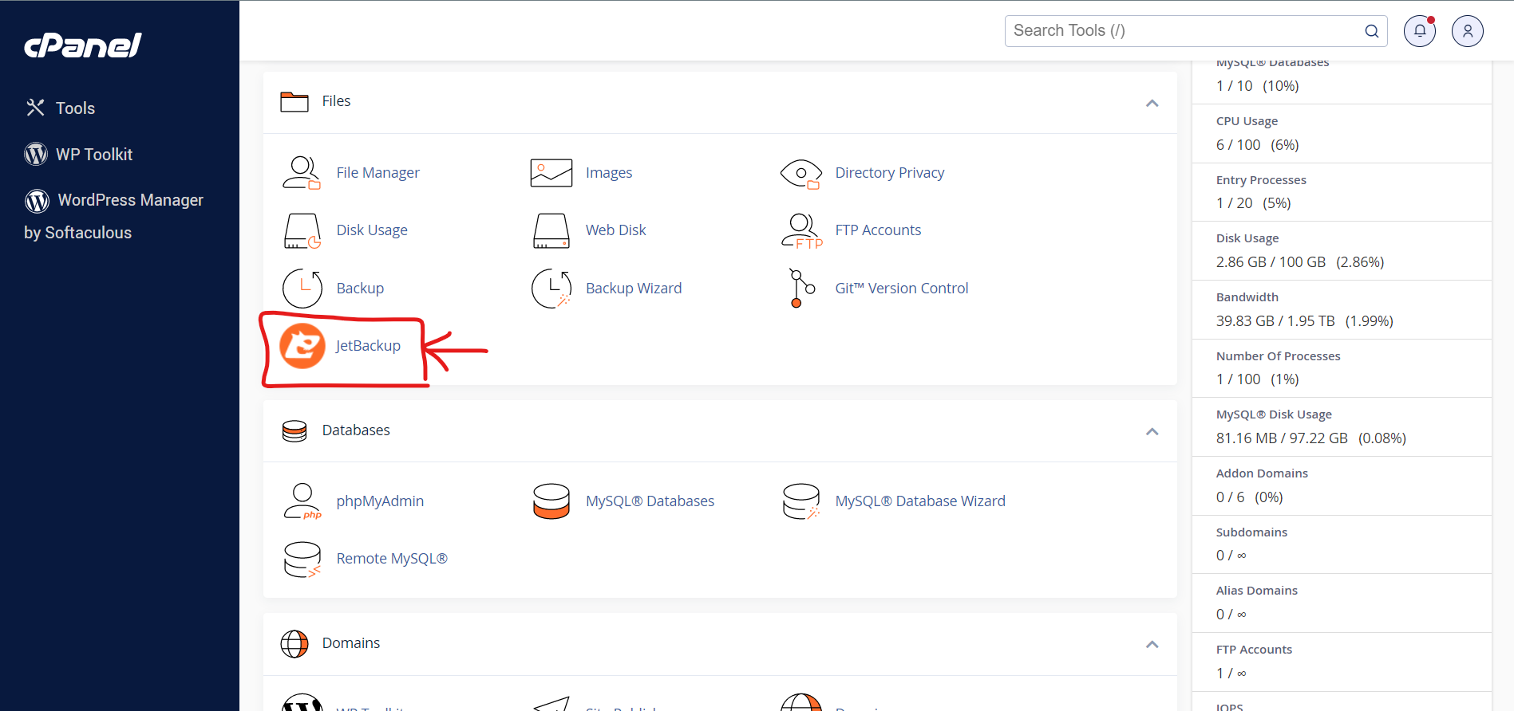
Task: Click the notifications bell icon
Action: click(x=1420, y=31)
